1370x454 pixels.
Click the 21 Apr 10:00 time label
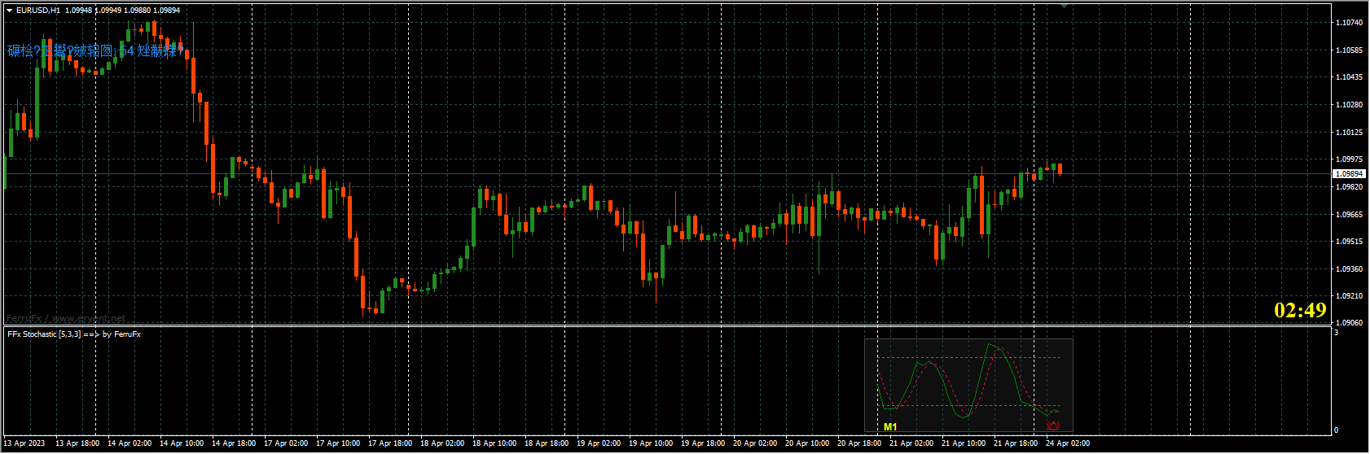click(x=964, y=443)
